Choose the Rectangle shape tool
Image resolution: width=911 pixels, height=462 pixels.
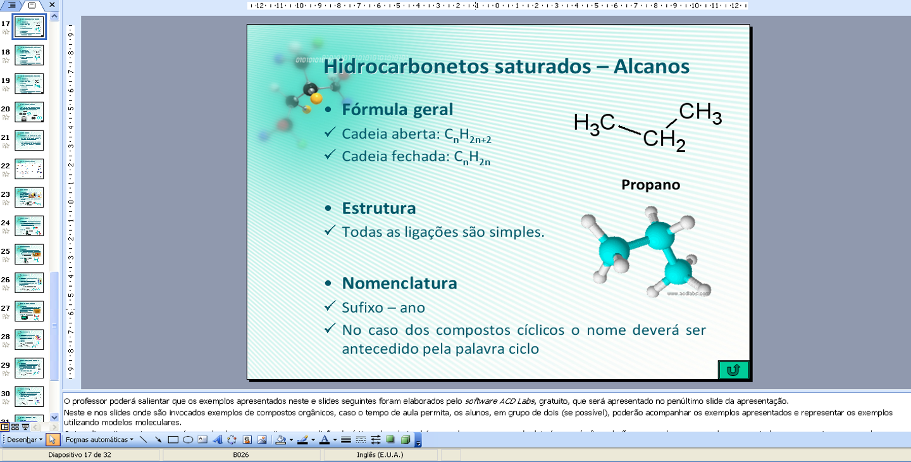pyautogui.click(x=173, y=439)
